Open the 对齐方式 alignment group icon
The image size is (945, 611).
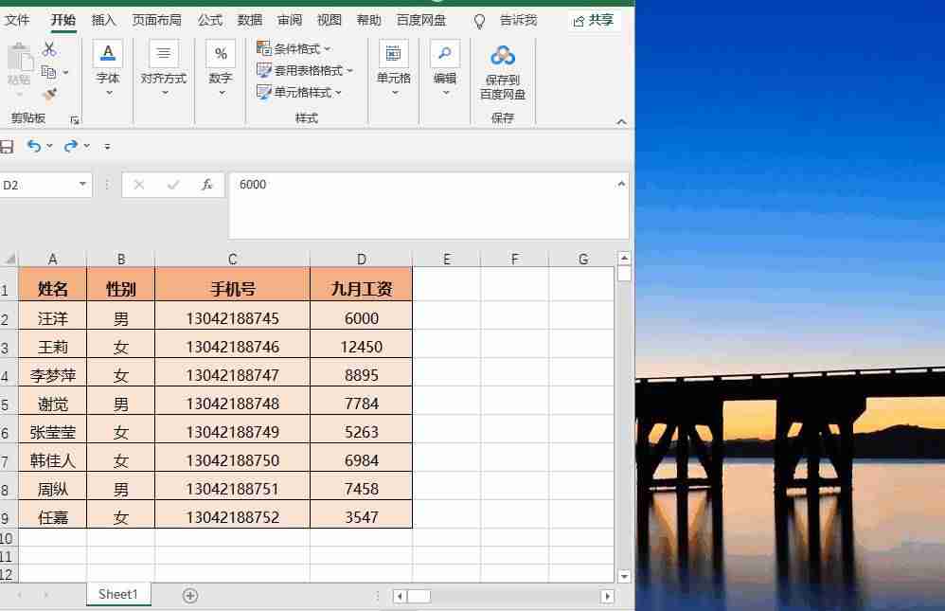pos(163,54)
